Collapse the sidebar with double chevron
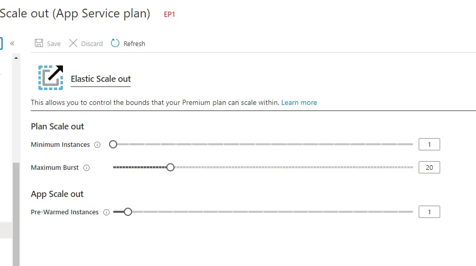 click(12, 43)
